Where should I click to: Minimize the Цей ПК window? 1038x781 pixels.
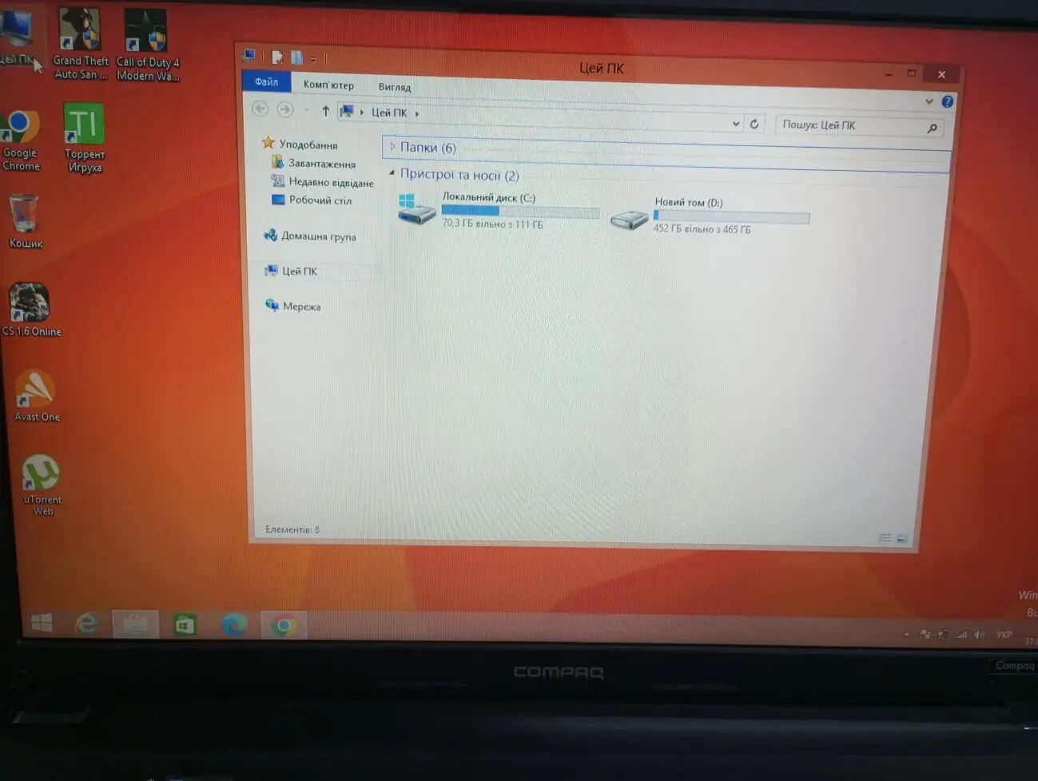[889, 73]
